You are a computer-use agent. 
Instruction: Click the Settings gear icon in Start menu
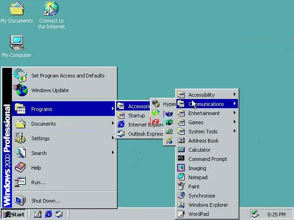[20, 138]
